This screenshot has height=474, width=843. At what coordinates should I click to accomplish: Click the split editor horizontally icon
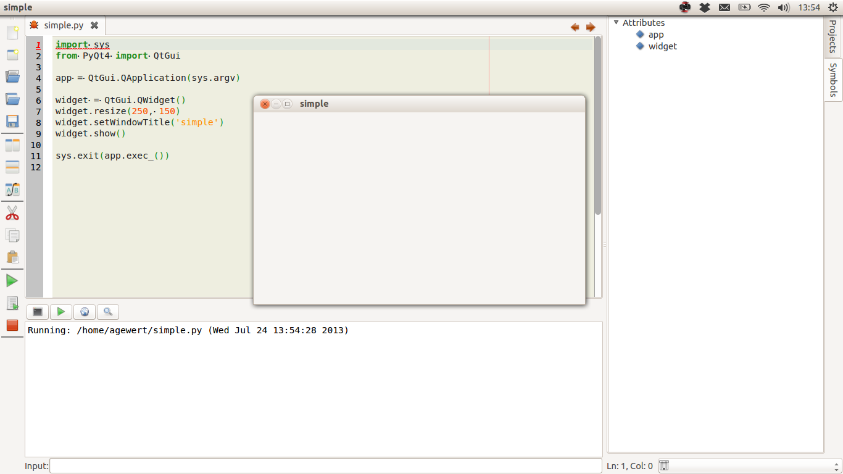[x=12, y=167]
